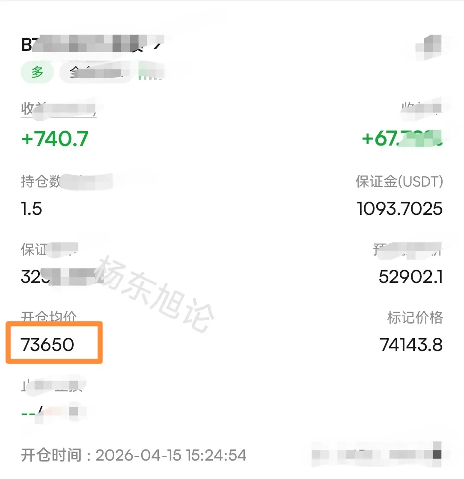Tap the 持仓数 position size label
This screenshot has width=464, height=479.
[x=67, y=181]
